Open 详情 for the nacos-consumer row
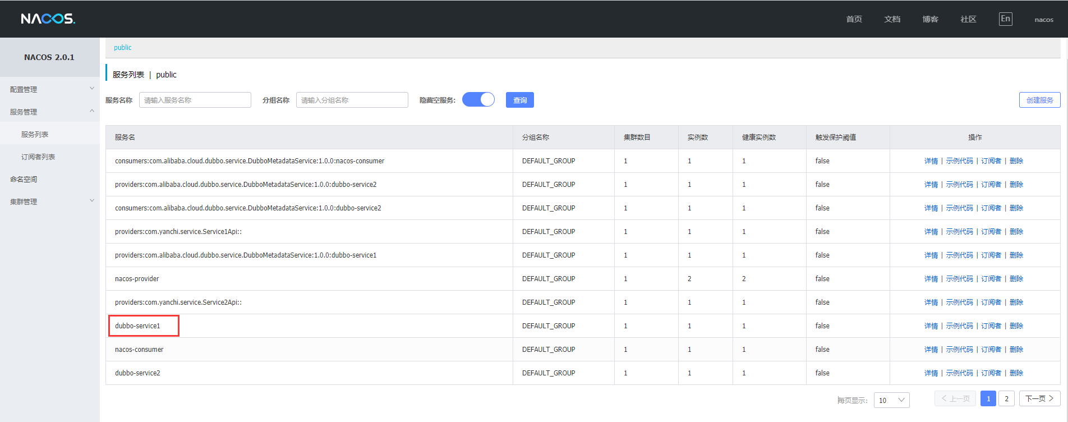 [931, 349]
